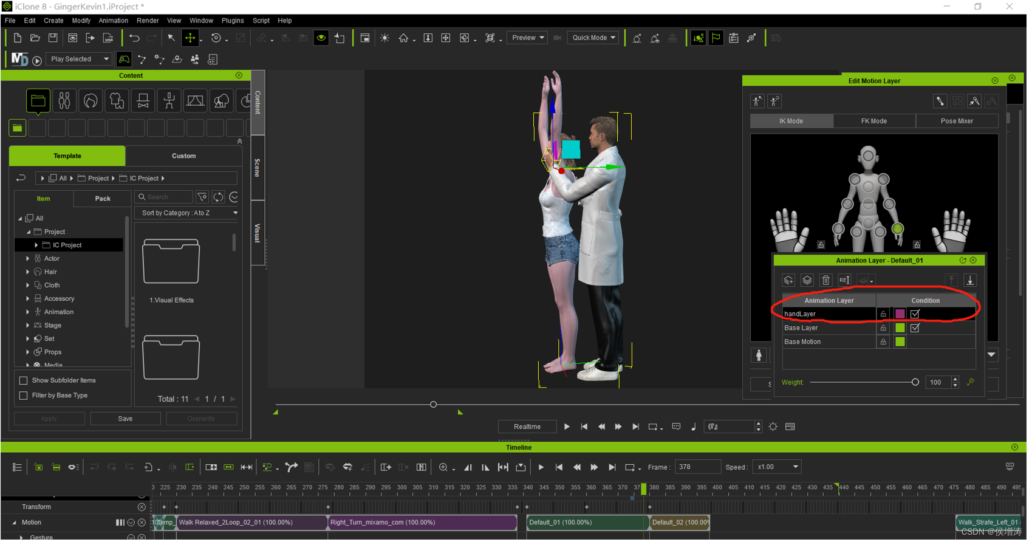Image resolution: width=1032 pixels, height=542 pixels.
Task: Open the Animation menu
Action: (x=114, y=21)
